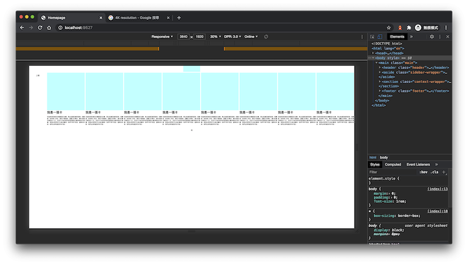Open the (index):18 source link
The width and height of the screenshot is (468, 265).
[x=437, y=211]
